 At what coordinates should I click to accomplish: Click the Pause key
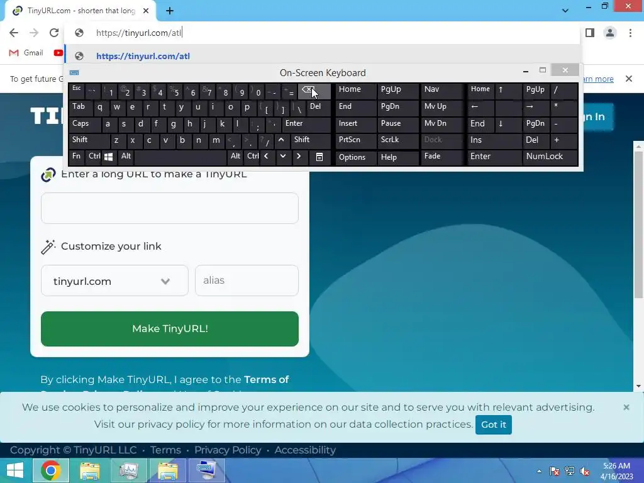coord(397,124)
